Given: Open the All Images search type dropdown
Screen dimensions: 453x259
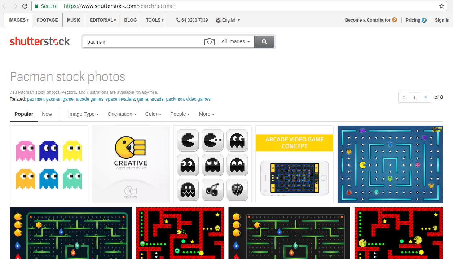Looking at the screenshot, I should [x=236, y=42].
